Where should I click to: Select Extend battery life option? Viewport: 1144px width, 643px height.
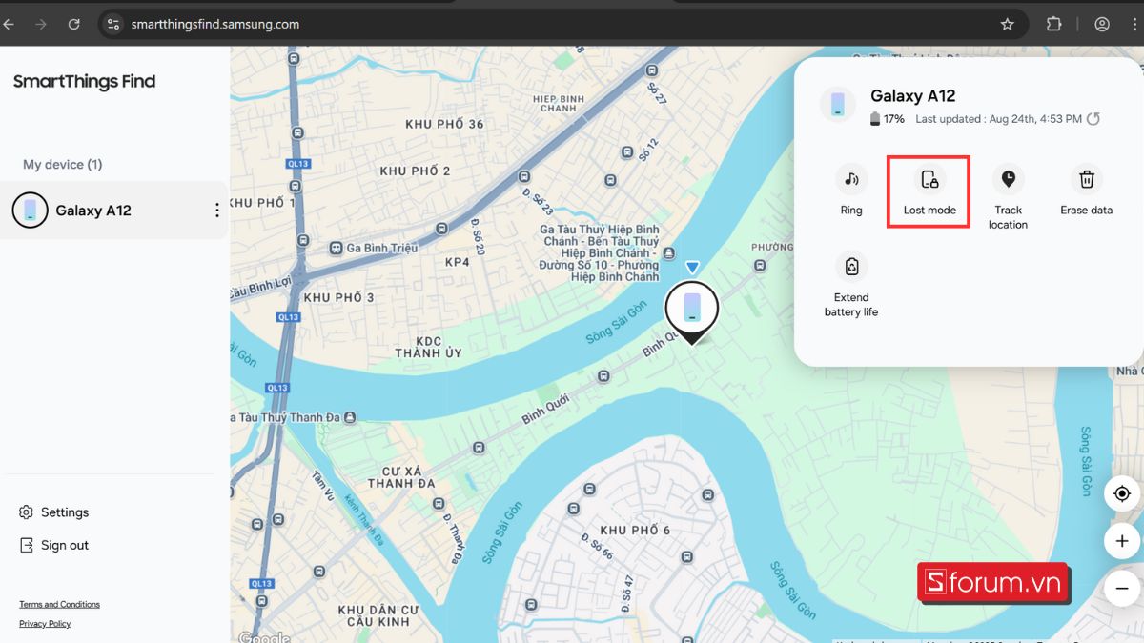coord(851,284)
